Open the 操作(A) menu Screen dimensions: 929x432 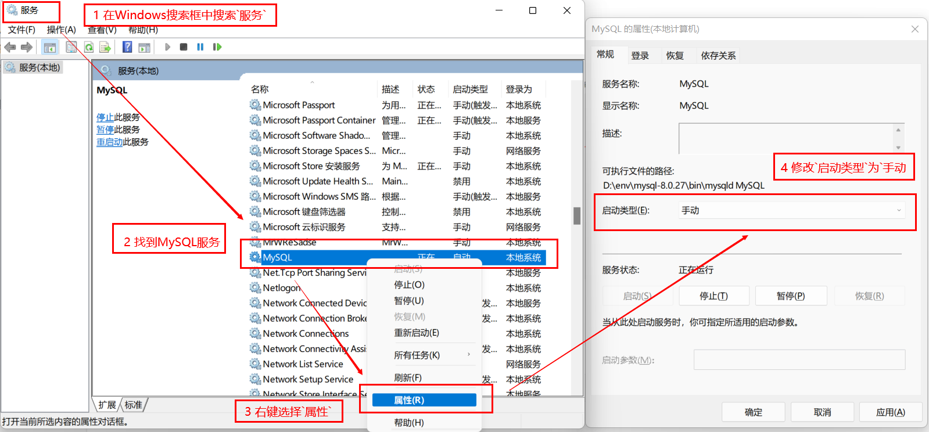tap(61, 30)
